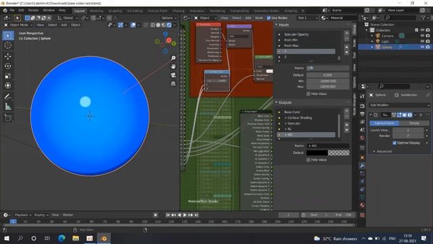Switch to the Layout workspace tab
The width and height of the screenshot is (433, 244).
coord(80,11)
